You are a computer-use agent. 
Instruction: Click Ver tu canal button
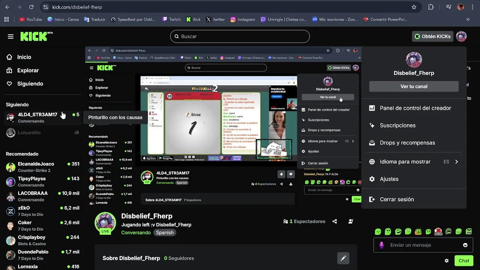[414, 86]
